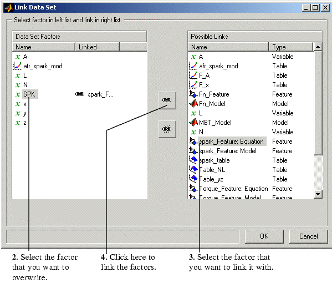Click Table_NL surface icon in Possible Links
Viewport: 332px width, 288px height.
[x=193, y=170]
